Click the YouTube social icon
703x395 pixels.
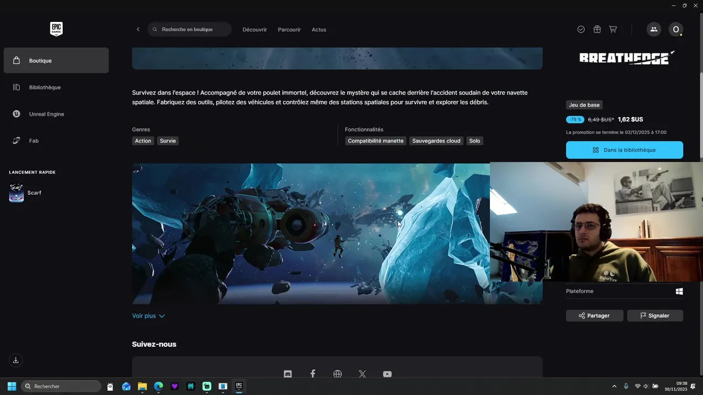pyautogui.click(x=387, y=374)
